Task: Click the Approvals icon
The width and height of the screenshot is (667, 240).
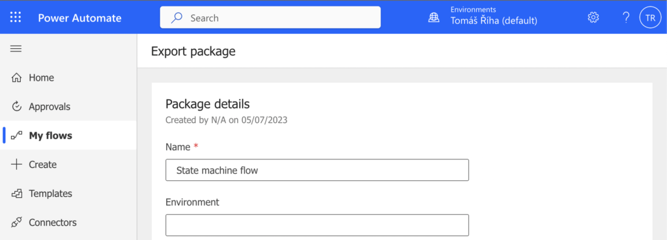Action: (x=16, y=107)
